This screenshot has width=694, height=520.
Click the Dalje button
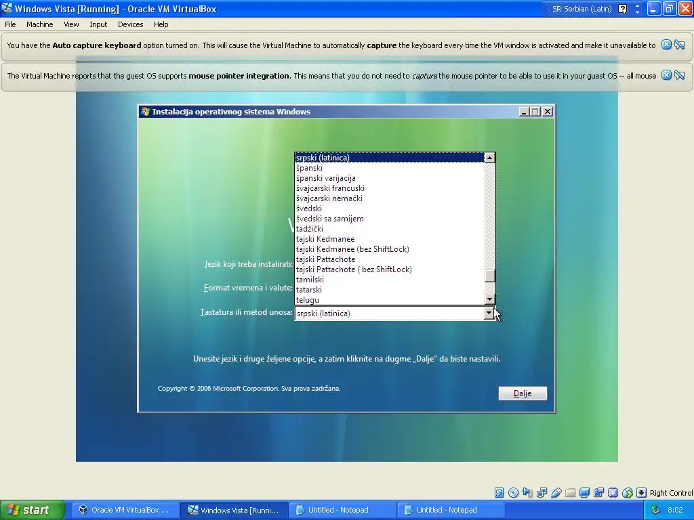click(x=523, y=393)
